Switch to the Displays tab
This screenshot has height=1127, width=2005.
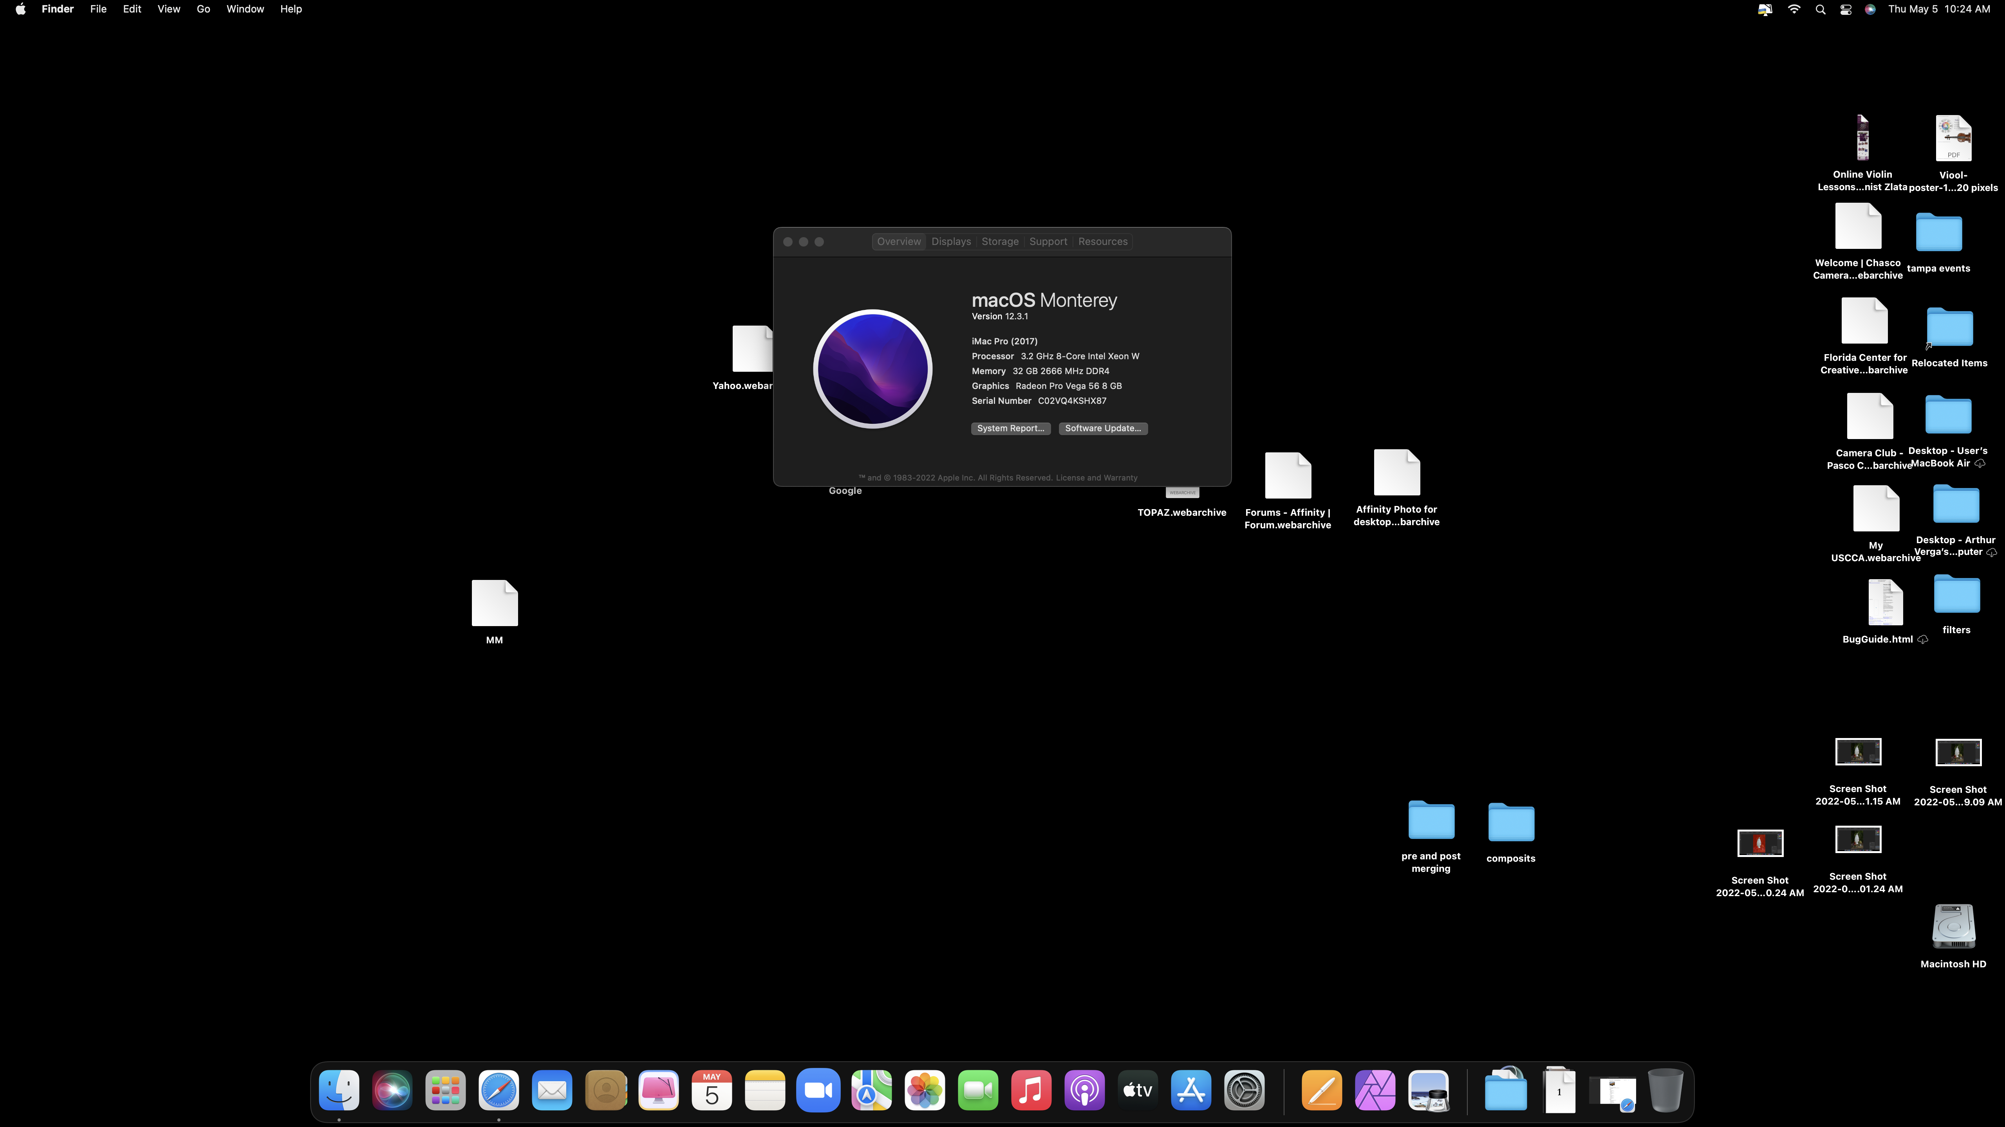click(951, 242)
